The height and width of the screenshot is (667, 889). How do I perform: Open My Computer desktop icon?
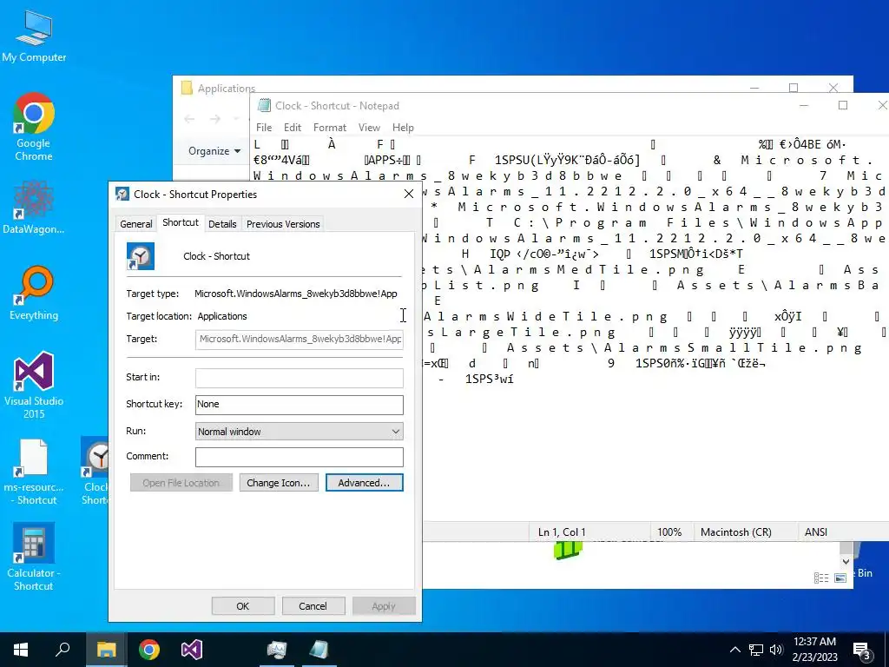click(x=34, y=36)
